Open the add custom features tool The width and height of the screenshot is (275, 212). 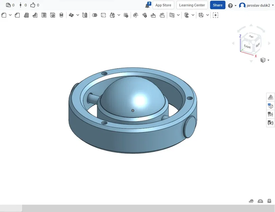pos(216,15)
